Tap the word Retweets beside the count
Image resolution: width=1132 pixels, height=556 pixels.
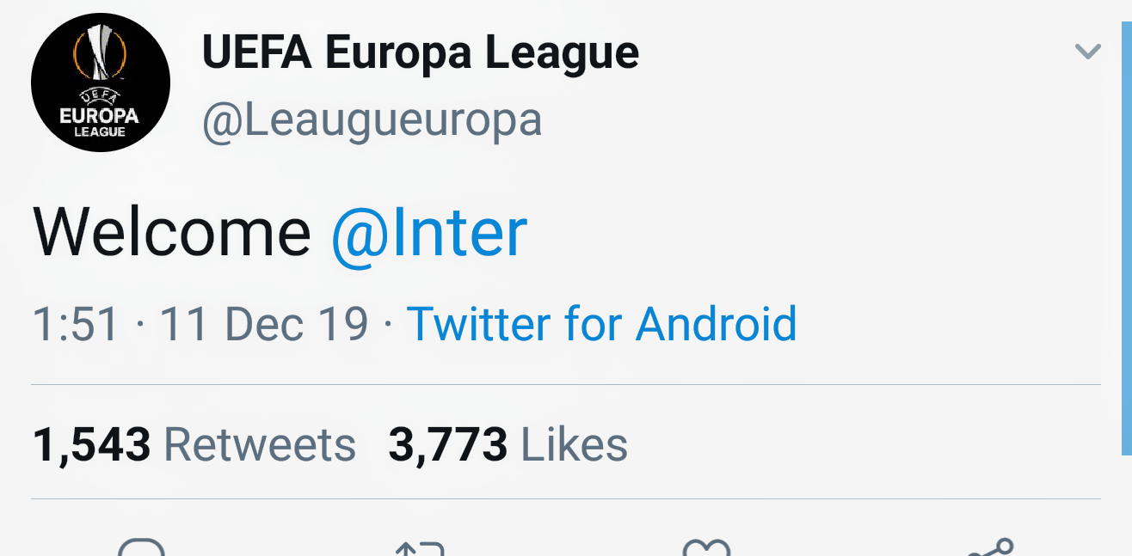pos(259,445)
